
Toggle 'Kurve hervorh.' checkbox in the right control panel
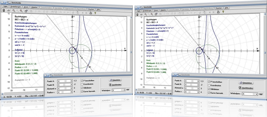click(x=209, y=93)
